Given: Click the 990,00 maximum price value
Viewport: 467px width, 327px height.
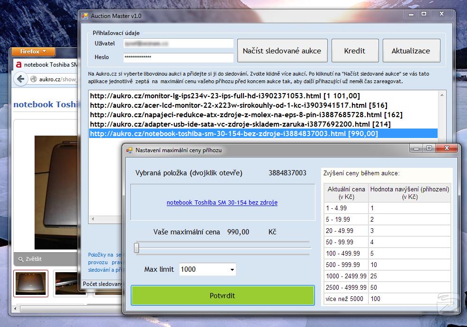Looking at the screenshot, I should [238, 232].
